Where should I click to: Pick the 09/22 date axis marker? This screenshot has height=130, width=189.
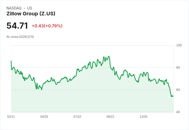coord(110,117)
